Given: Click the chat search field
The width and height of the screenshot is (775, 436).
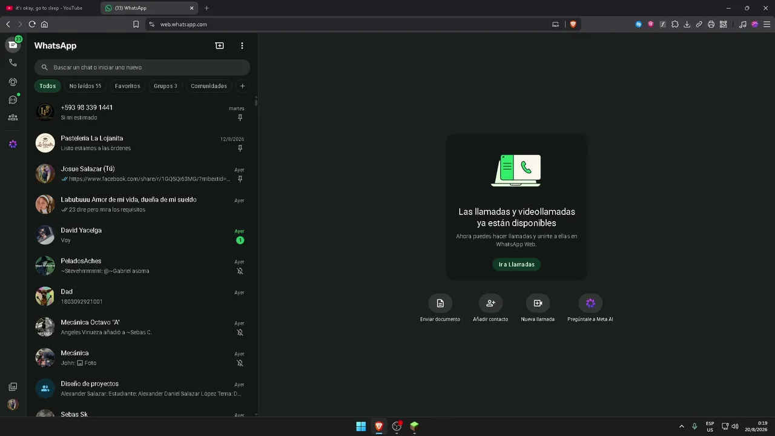Looking at the screenshot, I should tap(142, 67).
